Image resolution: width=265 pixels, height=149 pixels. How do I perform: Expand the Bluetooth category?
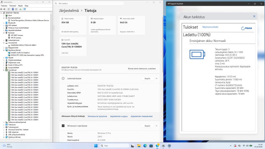(4, 23)
